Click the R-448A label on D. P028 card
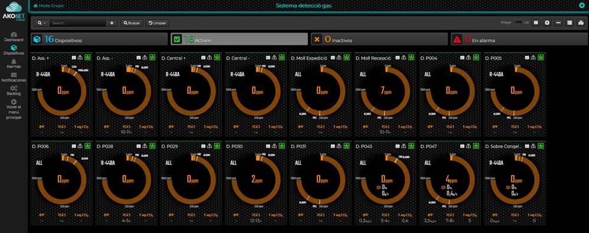 pyautogui.click(x=108, y=163)
